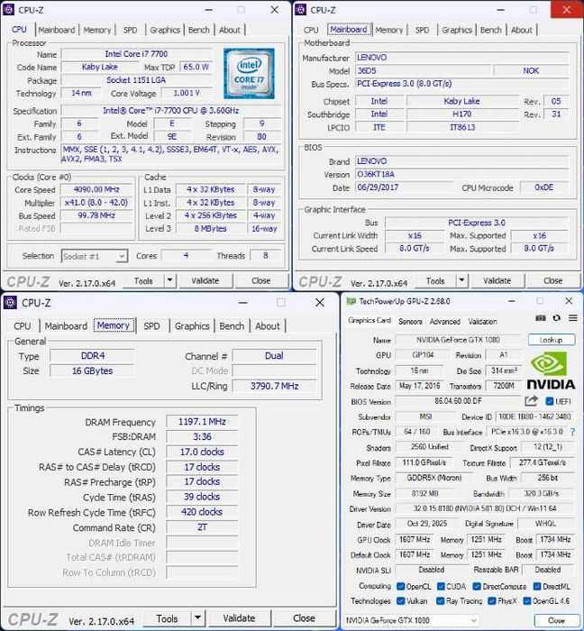Toggle the CUDA checkbox
This screenshot has width=584, height=631.
441,586
